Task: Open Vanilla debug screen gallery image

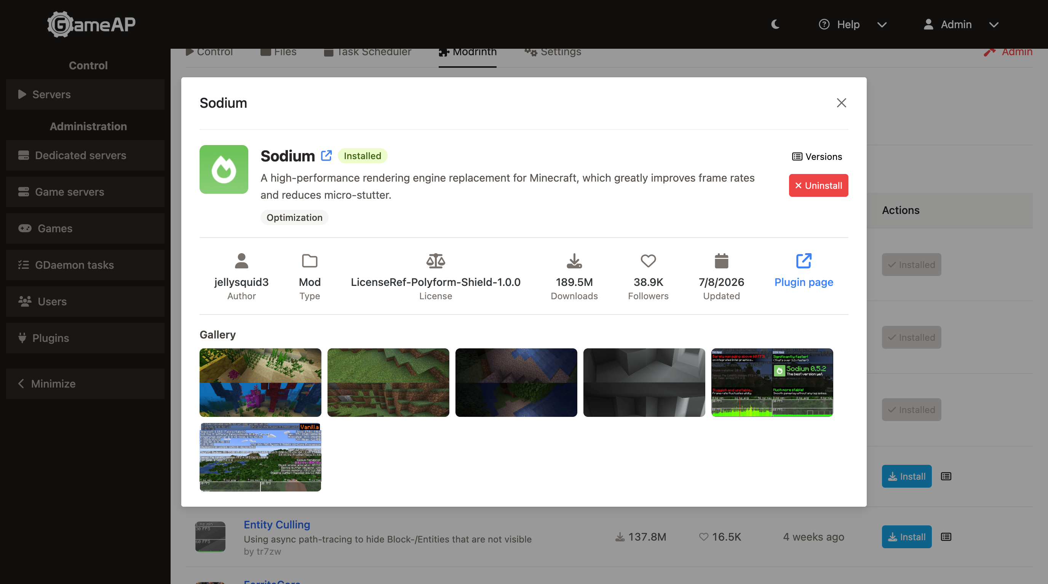Action: click(x=260, y=458)
